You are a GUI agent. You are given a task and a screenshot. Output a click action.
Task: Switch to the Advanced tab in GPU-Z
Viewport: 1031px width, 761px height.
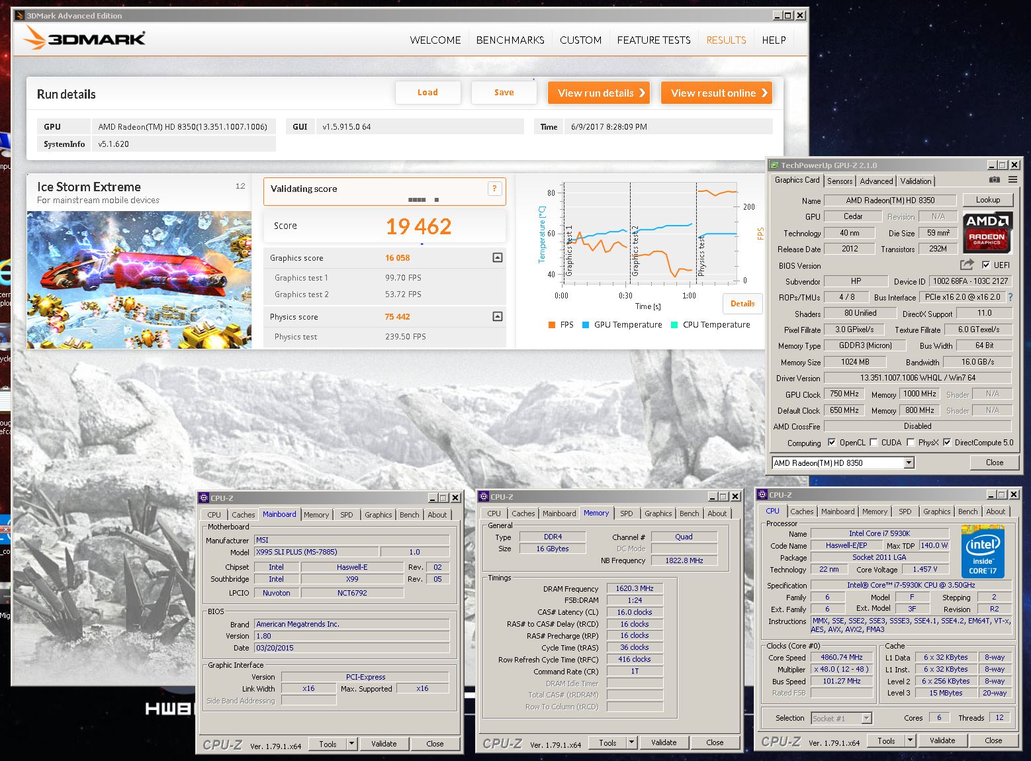876,181
